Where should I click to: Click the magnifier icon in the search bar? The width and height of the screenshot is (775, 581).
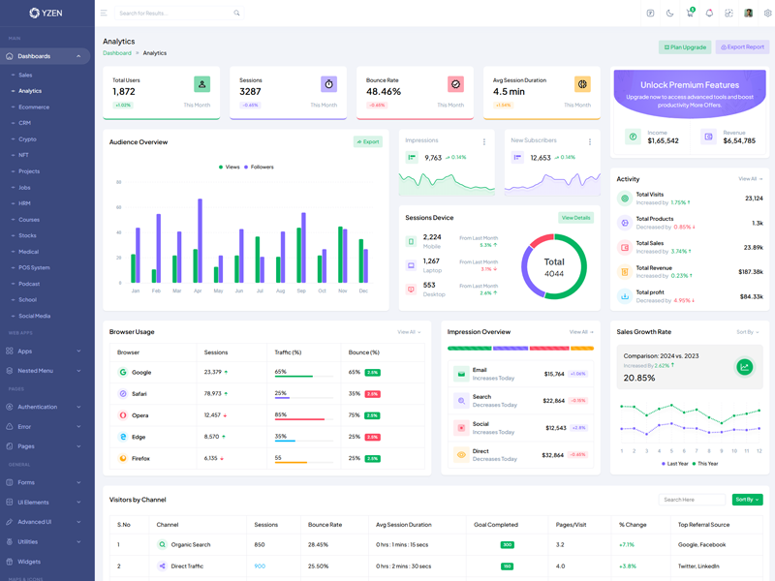coord(236,14)
